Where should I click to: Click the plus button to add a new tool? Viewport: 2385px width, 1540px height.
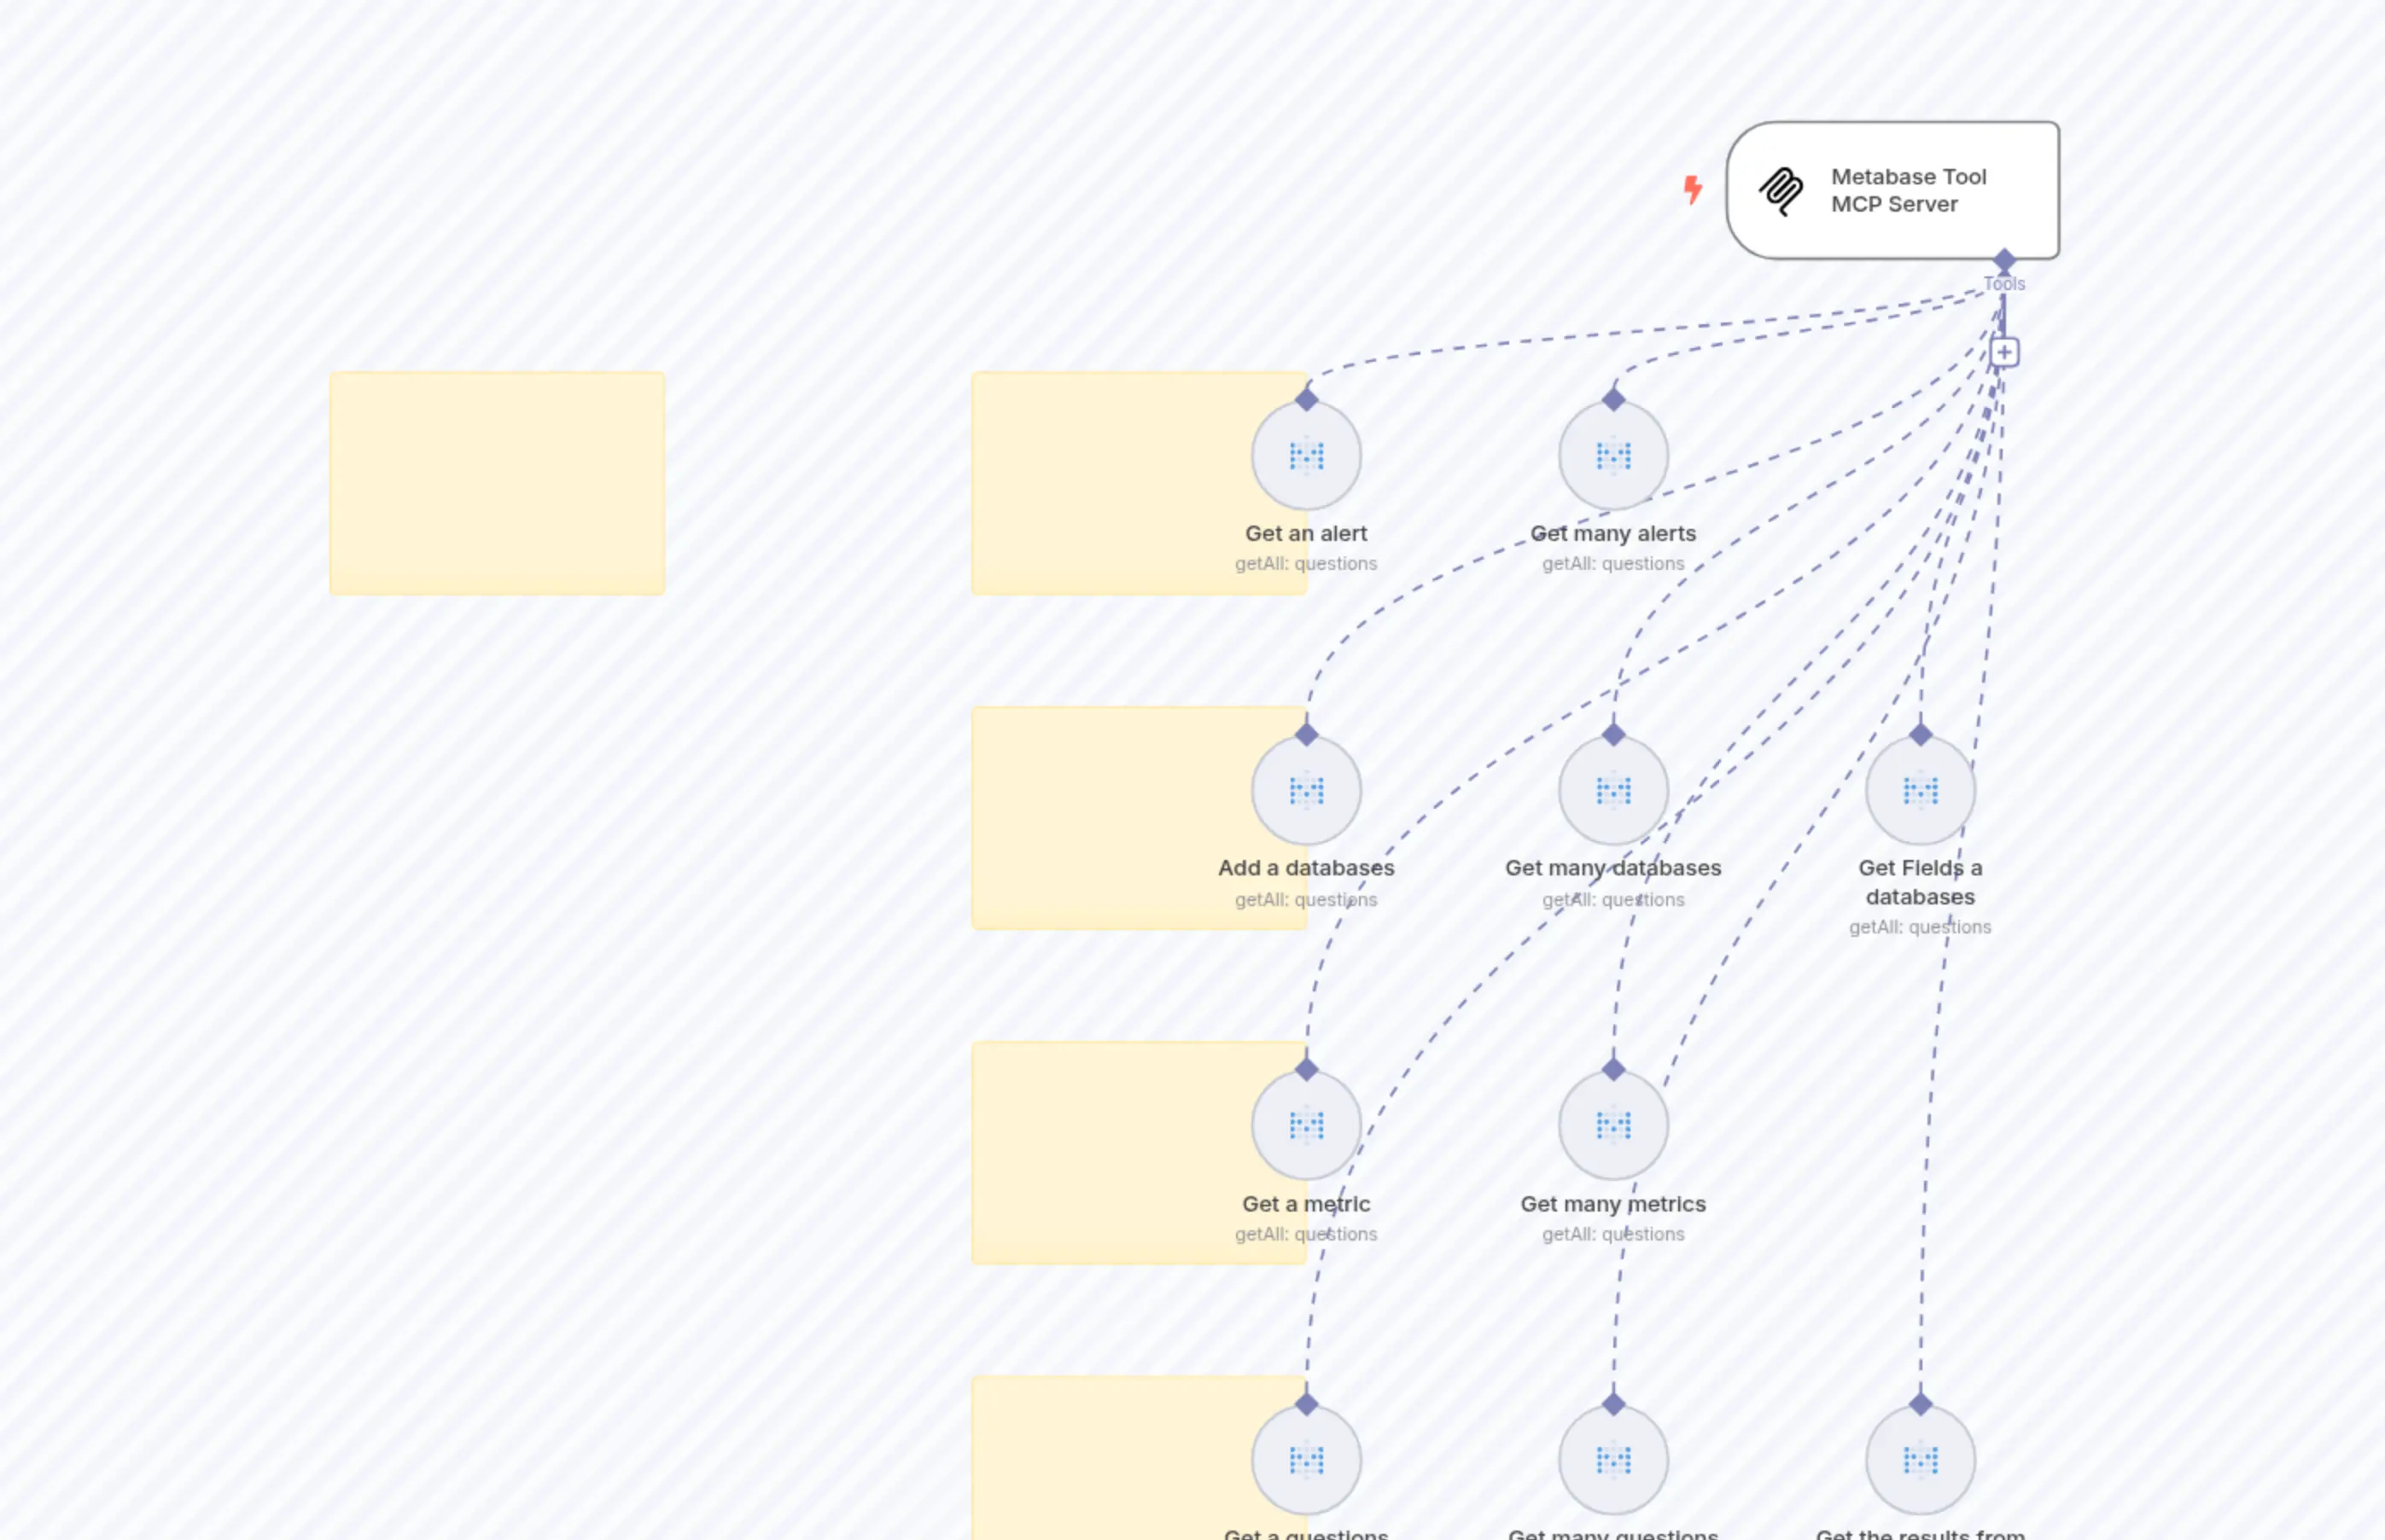coord(2003,352)
